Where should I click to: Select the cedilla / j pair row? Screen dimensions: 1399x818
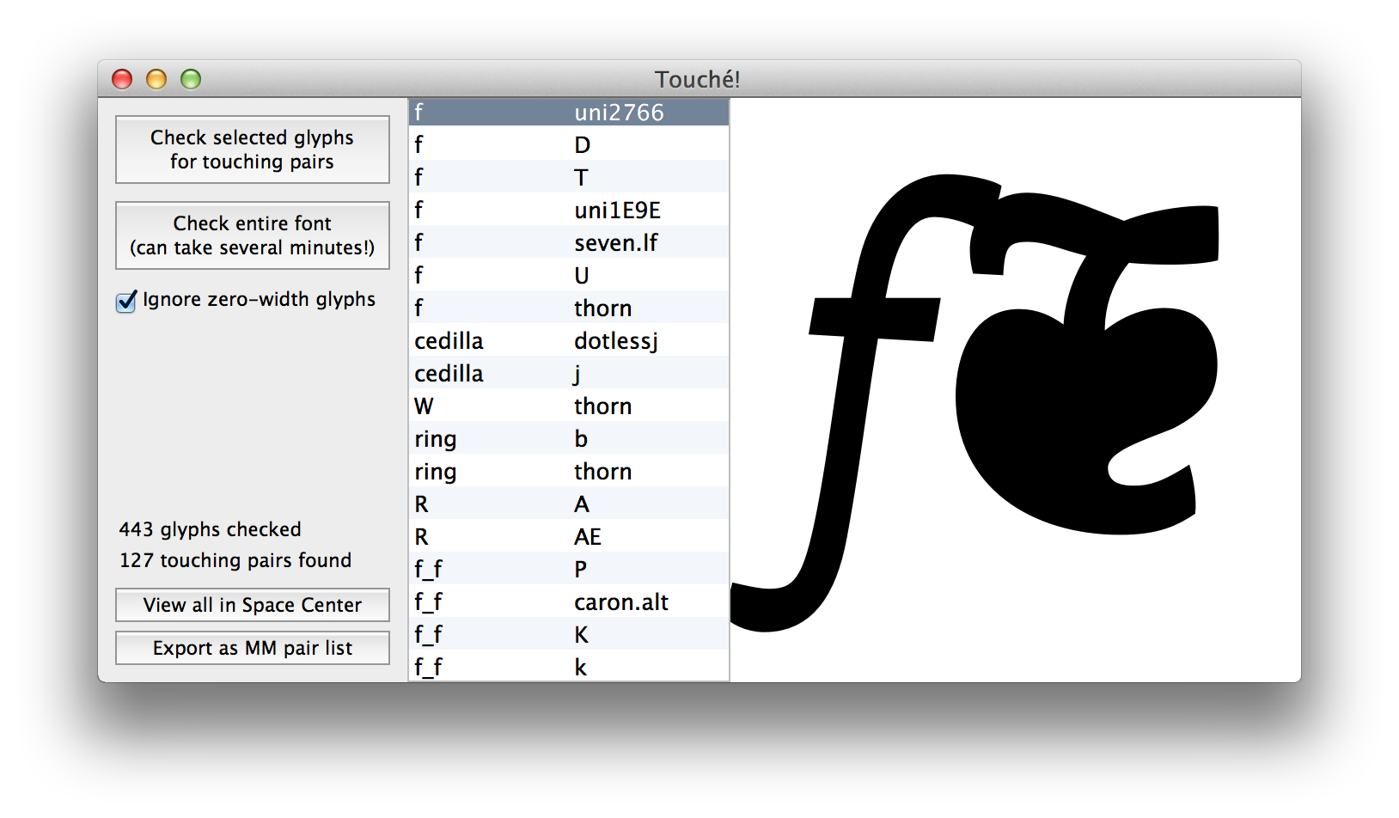tap(569, 373)
